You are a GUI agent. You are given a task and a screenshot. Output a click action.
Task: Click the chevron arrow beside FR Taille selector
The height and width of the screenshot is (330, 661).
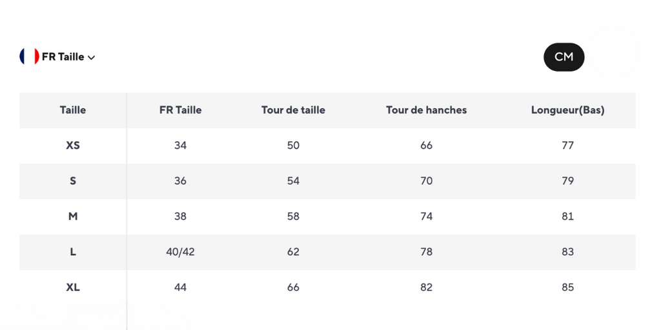(92, 57)
